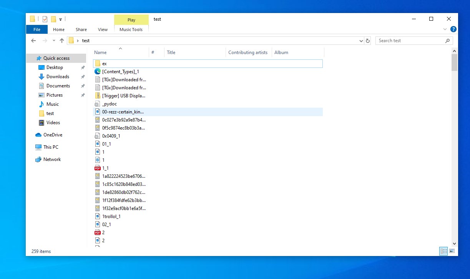Open Music in the navigation pane

tap(53, 104)
